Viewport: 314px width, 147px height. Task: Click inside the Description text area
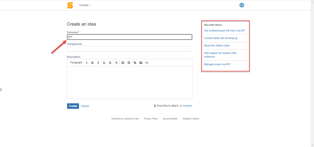pos(130,82)
